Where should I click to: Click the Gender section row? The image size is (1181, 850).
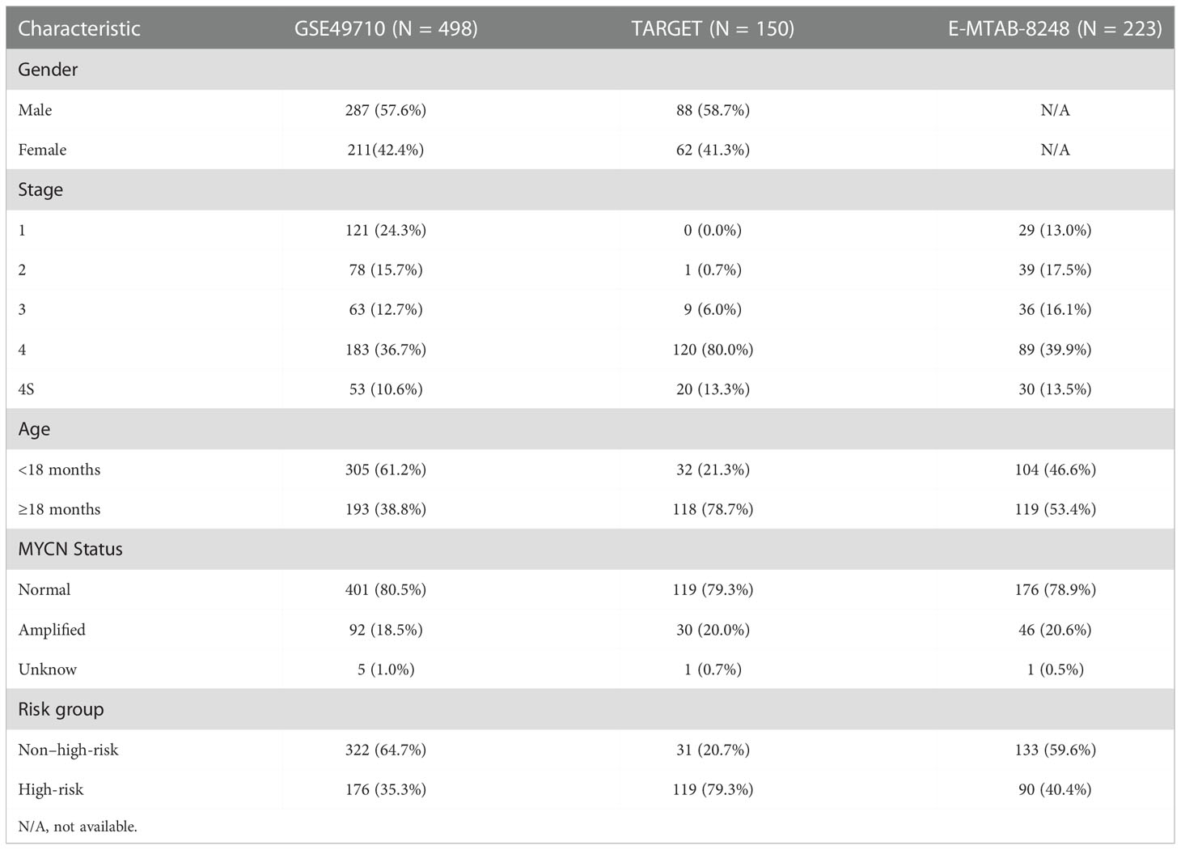(x=590, y=70)
